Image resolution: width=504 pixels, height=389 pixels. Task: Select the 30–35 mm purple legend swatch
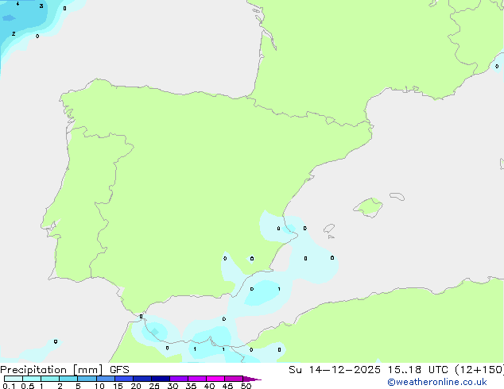pyautogui.click(x=179, y=379)
